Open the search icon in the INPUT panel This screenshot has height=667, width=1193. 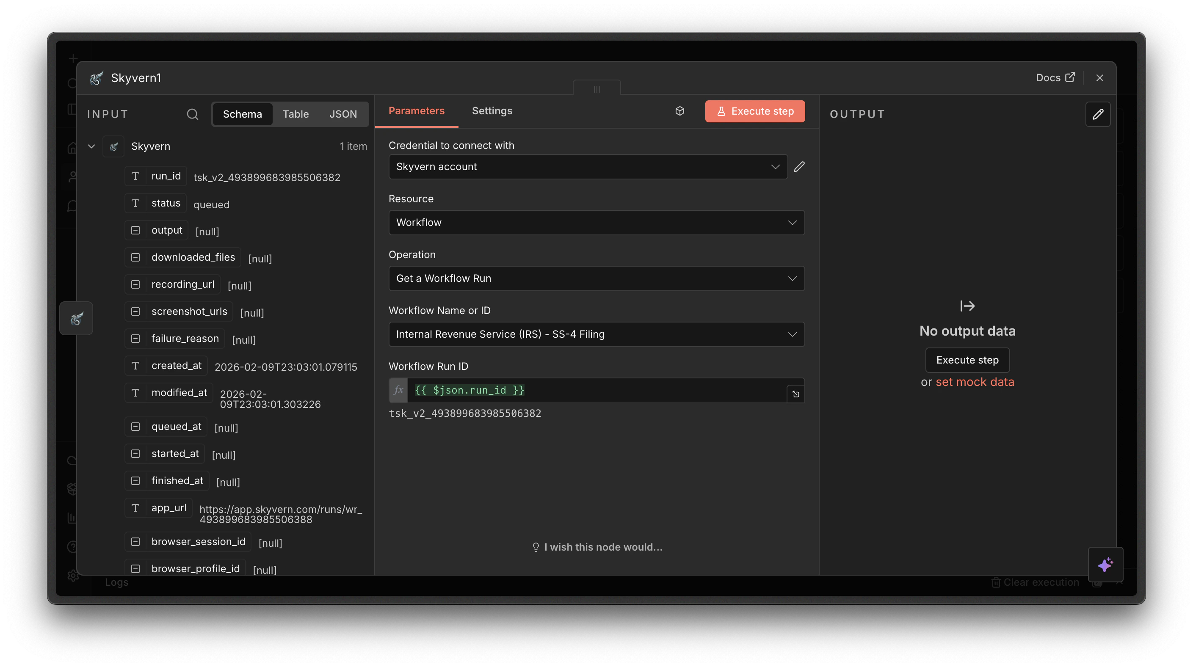point(192,114)
